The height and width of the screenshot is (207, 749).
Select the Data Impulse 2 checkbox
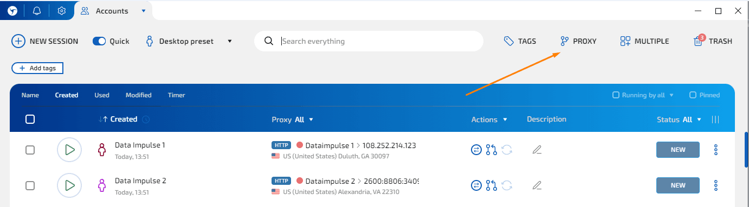tap(30, 185)
